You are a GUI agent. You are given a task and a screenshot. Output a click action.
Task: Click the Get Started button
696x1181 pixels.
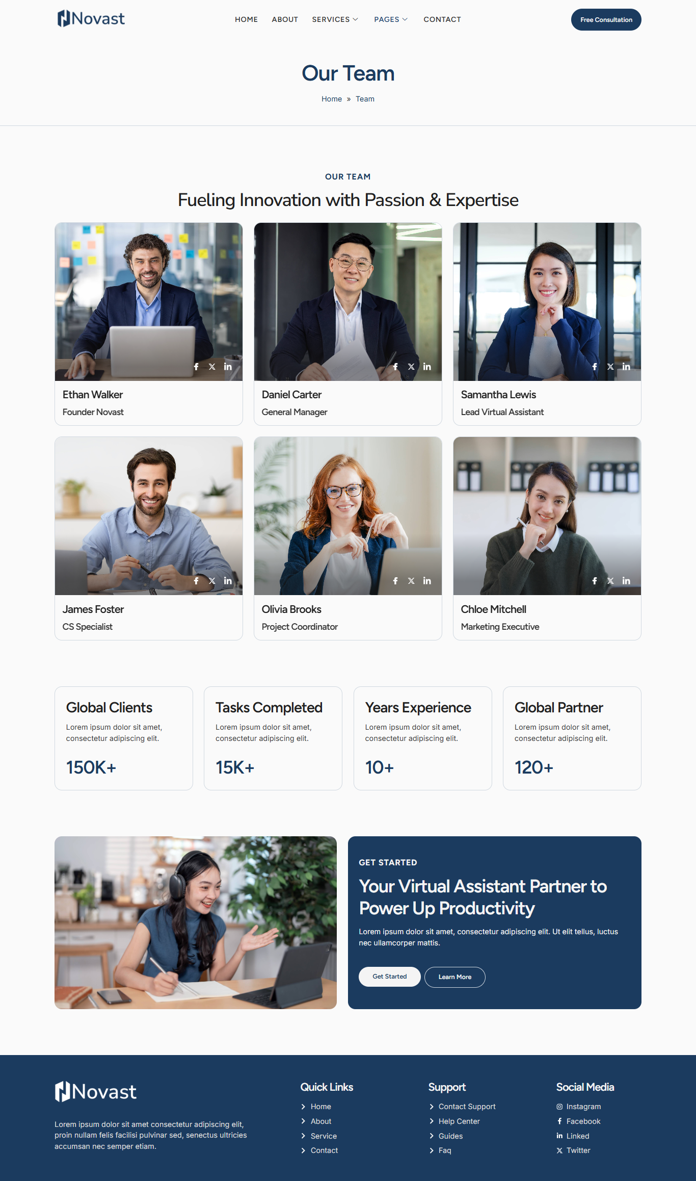click(390, 977)
